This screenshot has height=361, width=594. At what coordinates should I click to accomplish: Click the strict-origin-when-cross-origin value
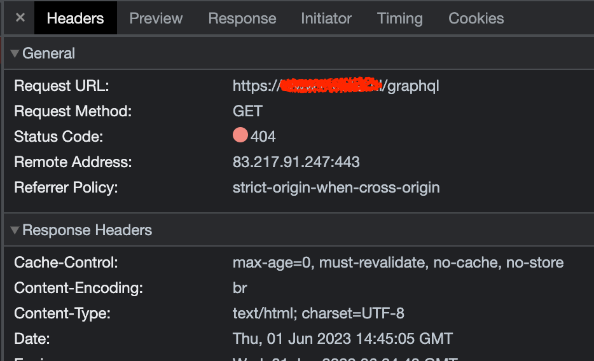coord(336,187)
